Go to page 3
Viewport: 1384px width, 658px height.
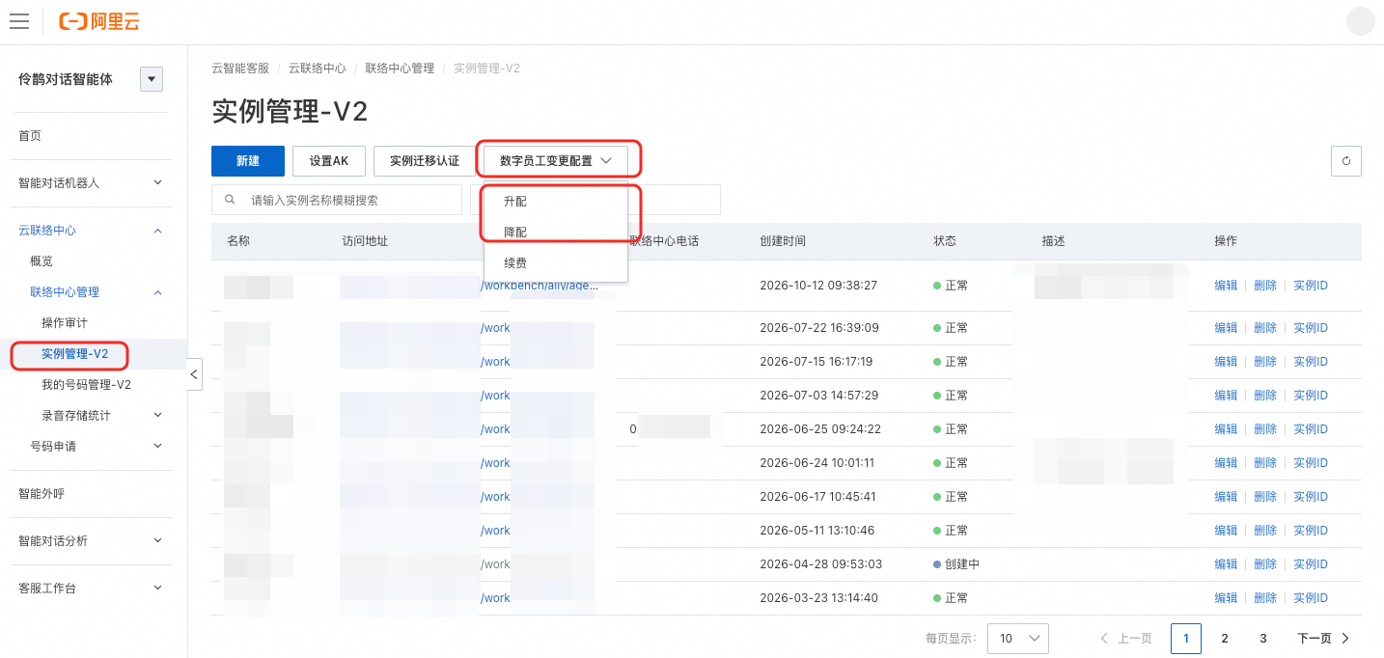point(1263,638)
